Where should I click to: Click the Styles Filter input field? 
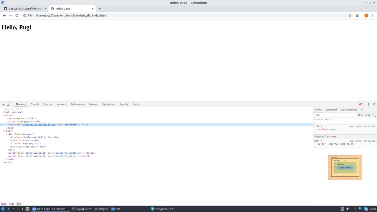335,115
